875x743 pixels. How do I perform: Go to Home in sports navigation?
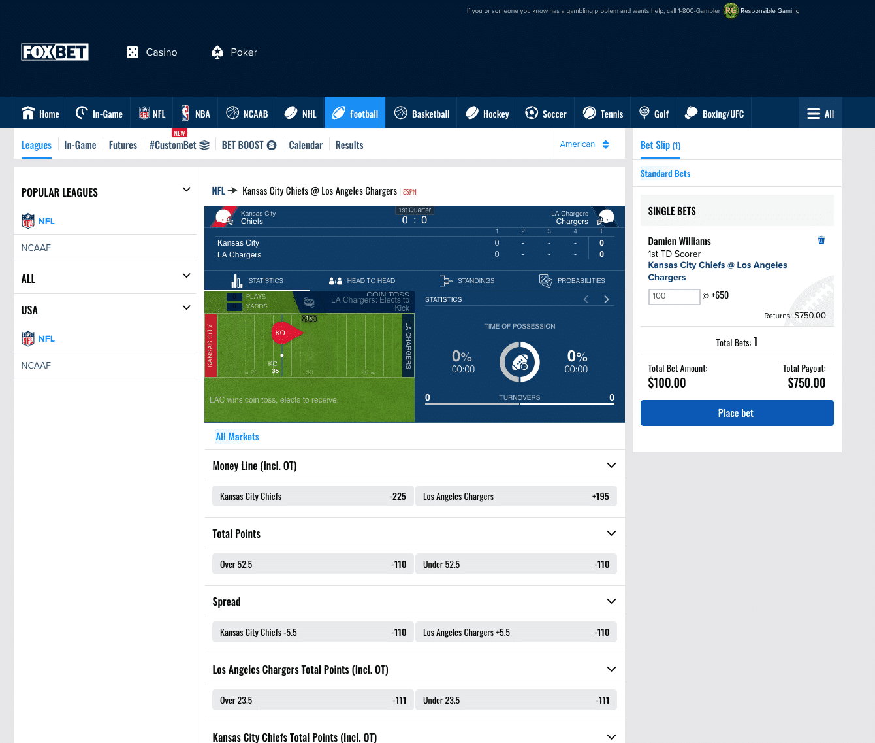click(x=40, y=113)
